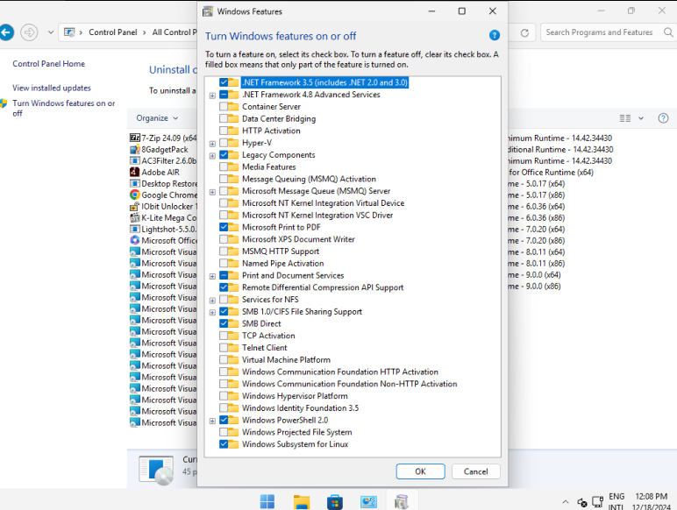This screenshot has height=510, width=677.
Task: Click the forward arrow in Control Panel
Action: (29, 32)
